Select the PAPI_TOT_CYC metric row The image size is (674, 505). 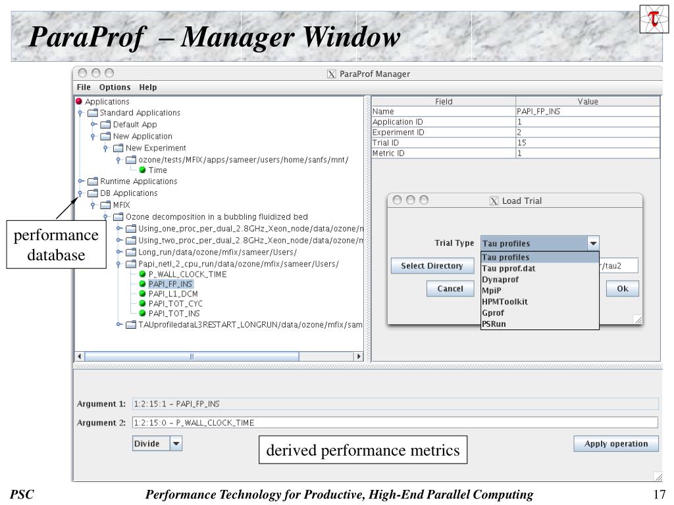[175, 304]
